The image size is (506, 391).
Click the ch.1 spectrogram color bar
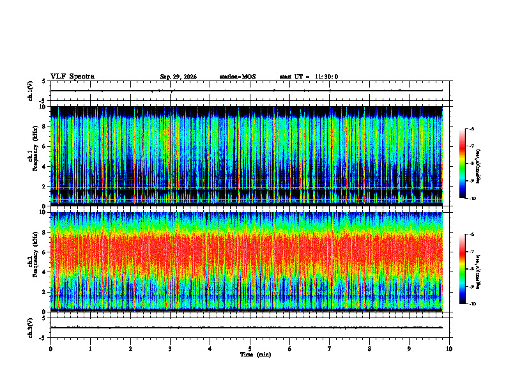click(462, 164)
